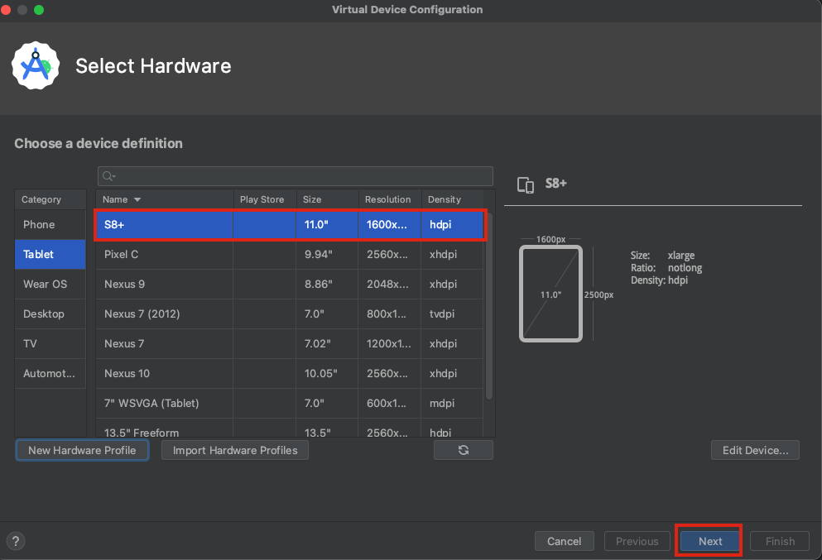Open Edit Device dialog
822x560 pixels.
(755, 450)
